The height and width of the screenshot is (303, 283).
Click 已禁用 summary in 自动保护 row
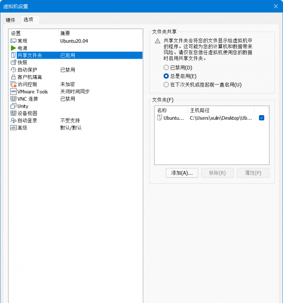click(x=67, y=70)
